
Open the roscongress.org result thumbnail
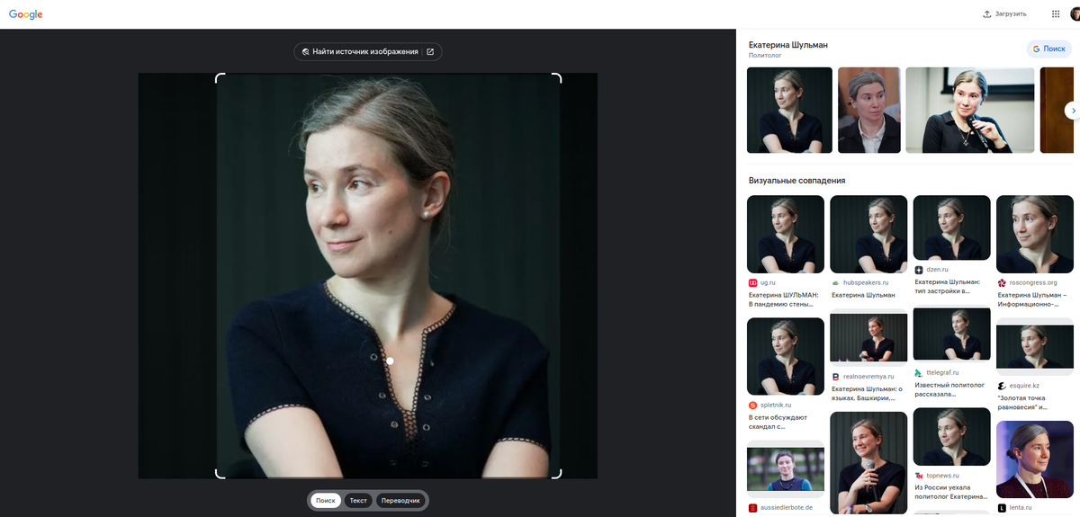(x=1035, y=235)
